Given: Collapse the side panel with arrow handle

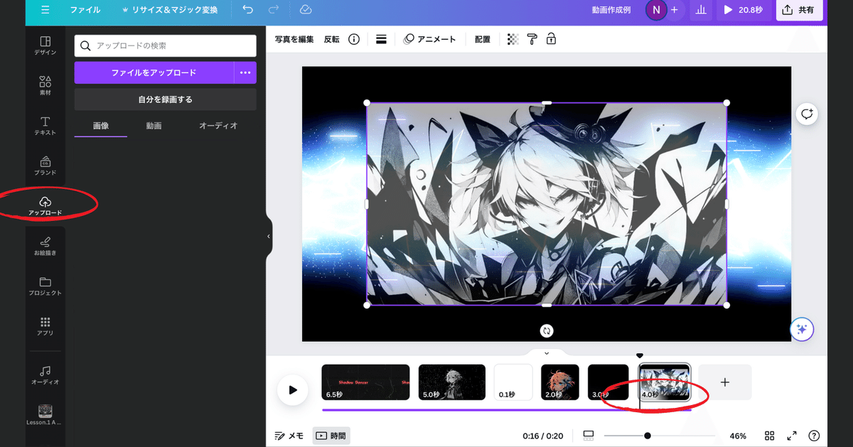Looking at the screenshot, I should [x=269, y=236].
